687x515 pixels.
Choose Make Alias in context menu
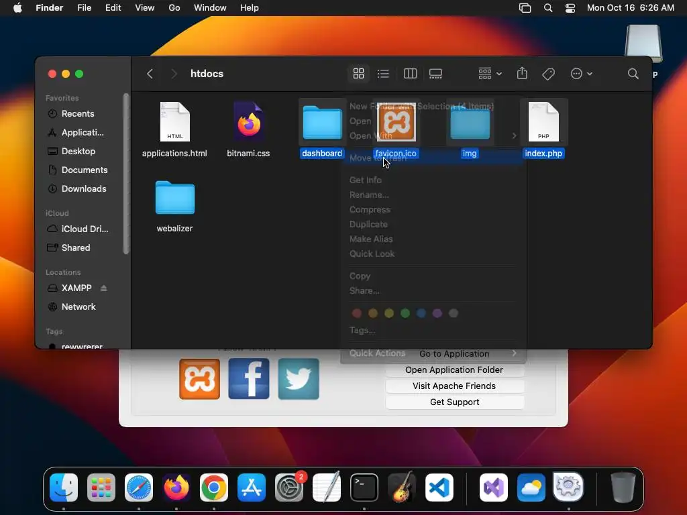pyautogui.click(x=433, y=239)
